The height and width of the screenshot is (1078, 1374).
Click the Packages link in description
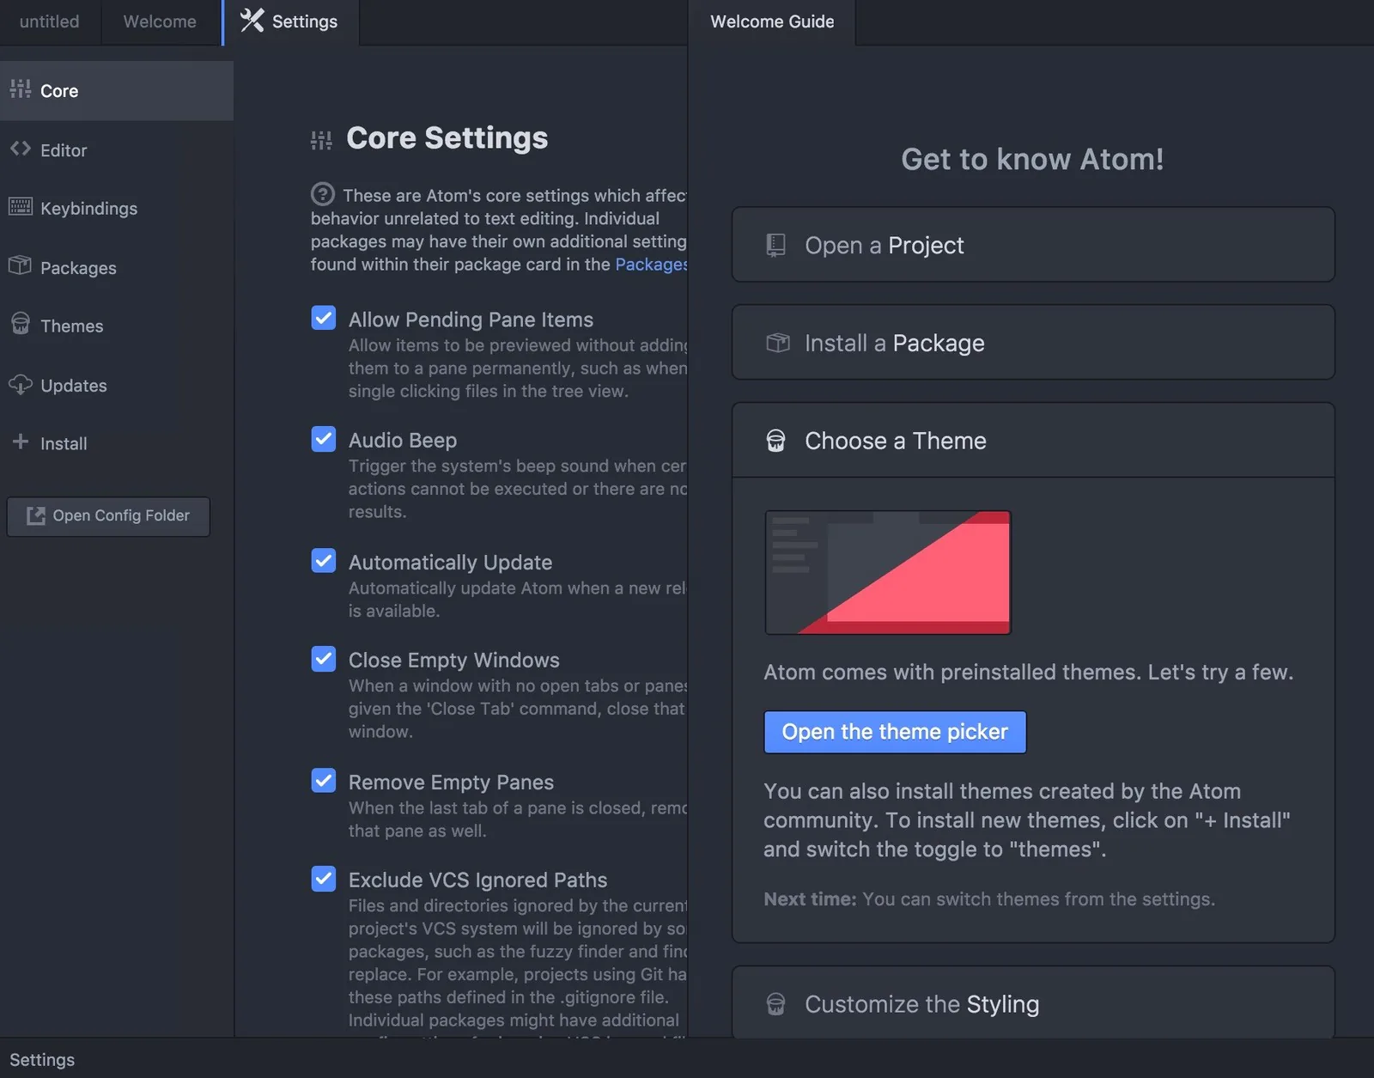pos(651,265)
